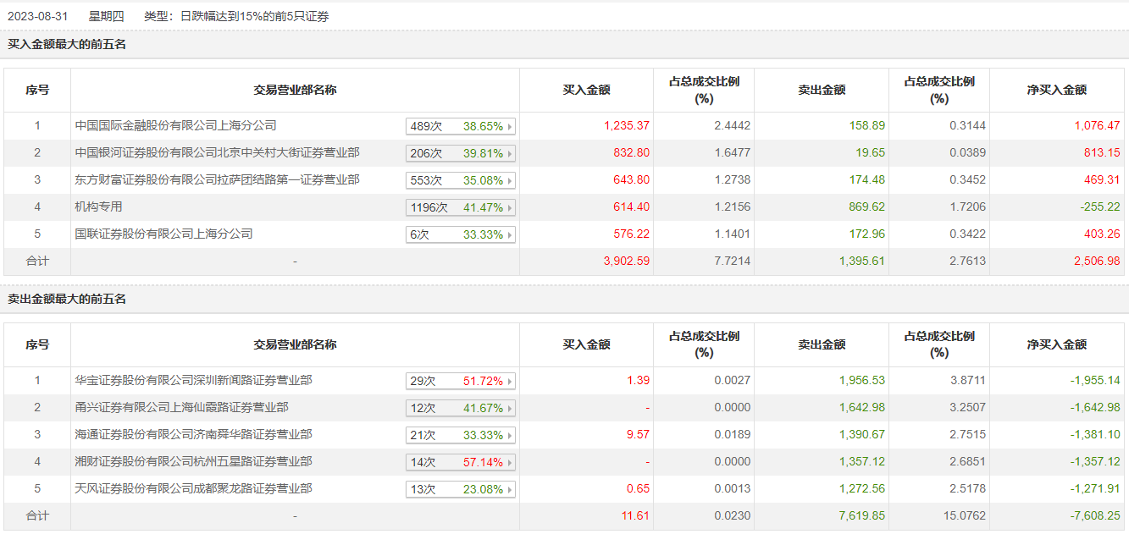Screen dimensions: 1129x534
Task: Open the 206次 39.81% dropdown
Action: (510, 154)
